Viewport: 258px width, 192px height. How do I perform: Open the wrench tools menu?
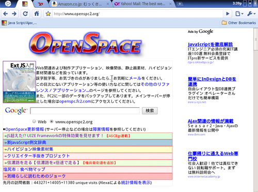point(251,13)
